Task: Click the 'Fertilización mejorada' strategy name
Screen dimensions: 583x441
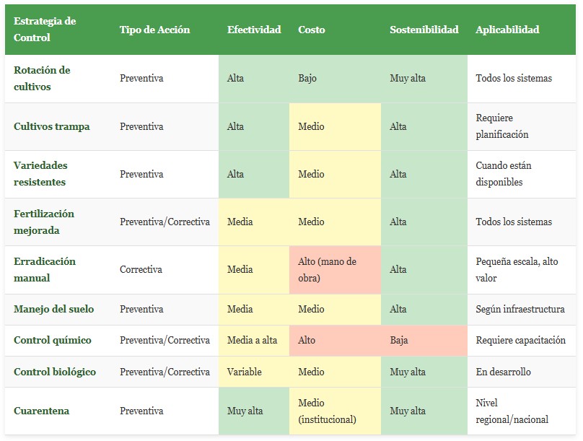Action: 44,222
